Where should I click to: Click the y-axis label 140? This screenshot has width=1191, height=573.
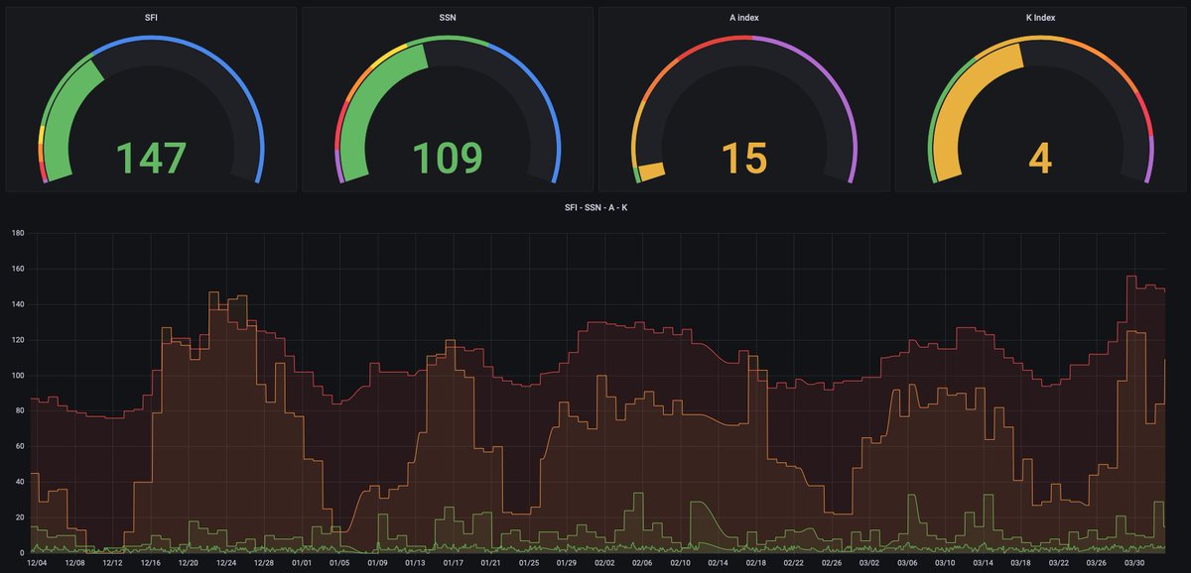[x=17, y=304]
